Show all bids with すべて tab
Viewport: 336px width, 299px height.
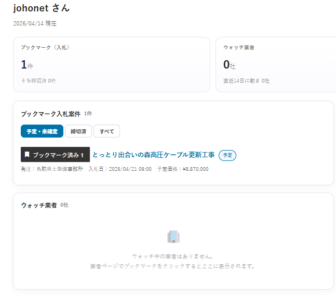(x=106, y=131)
